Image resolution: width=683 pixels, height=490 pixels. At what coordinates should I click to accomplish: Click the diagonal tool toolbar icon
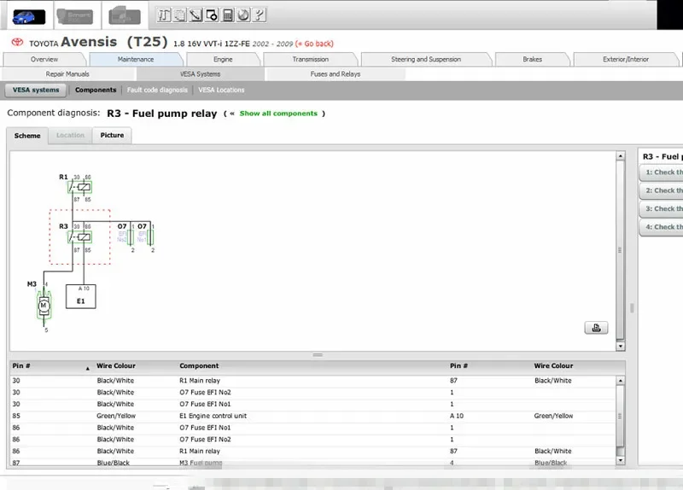point(196,15)
